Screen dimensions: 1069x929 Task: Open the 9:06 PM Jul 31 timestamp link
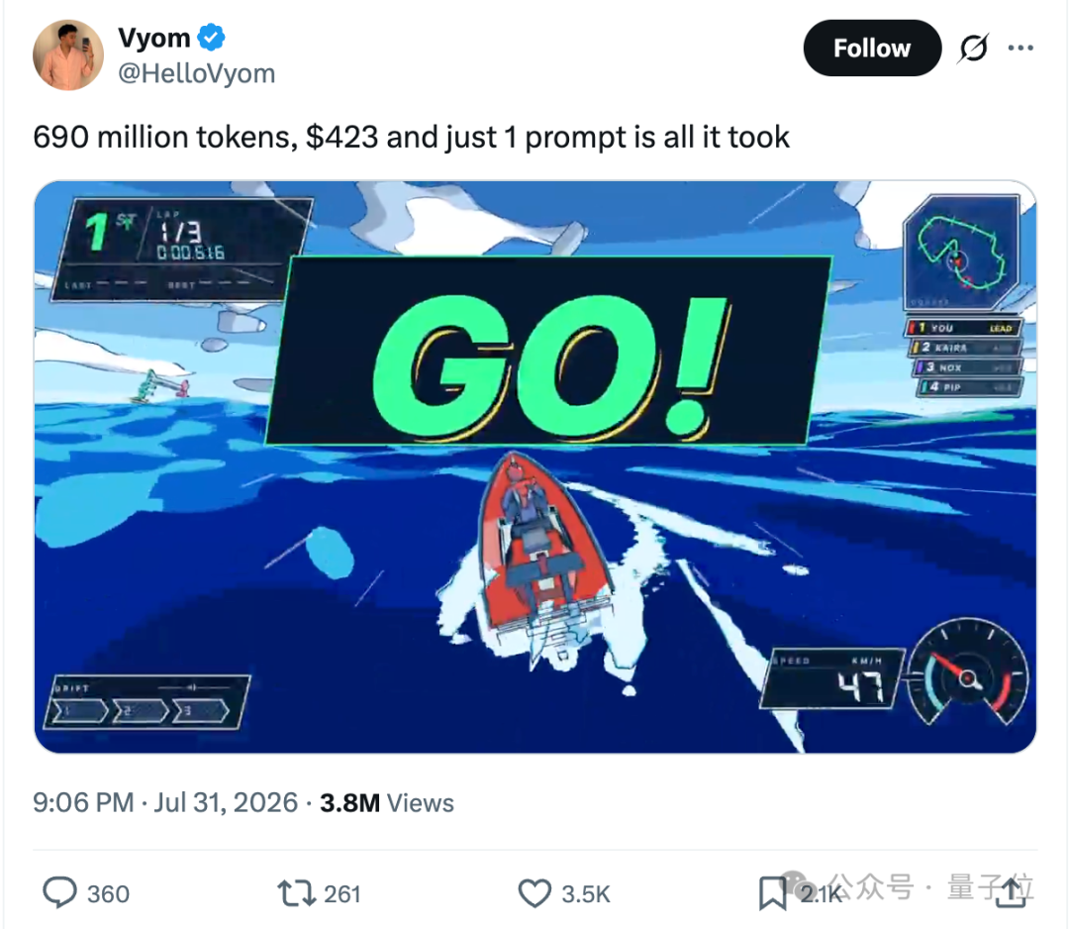(x=165, y=802)
